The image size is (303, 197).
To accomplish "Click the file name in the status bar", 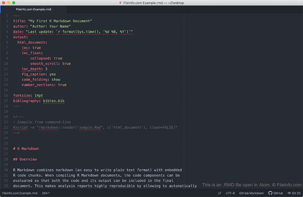I will (x=17, y=193).
